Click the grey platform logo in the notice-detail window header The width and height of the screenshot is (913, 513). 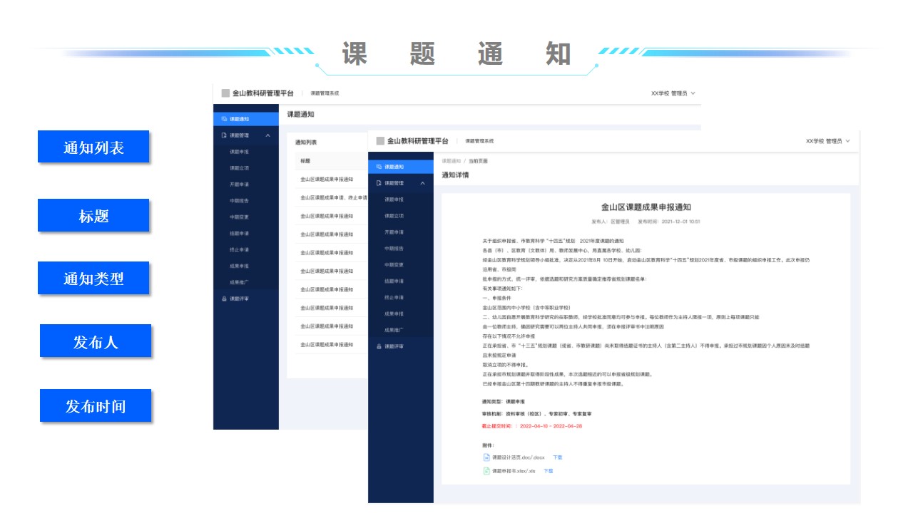pyautogui.click(x=380, y=141)
